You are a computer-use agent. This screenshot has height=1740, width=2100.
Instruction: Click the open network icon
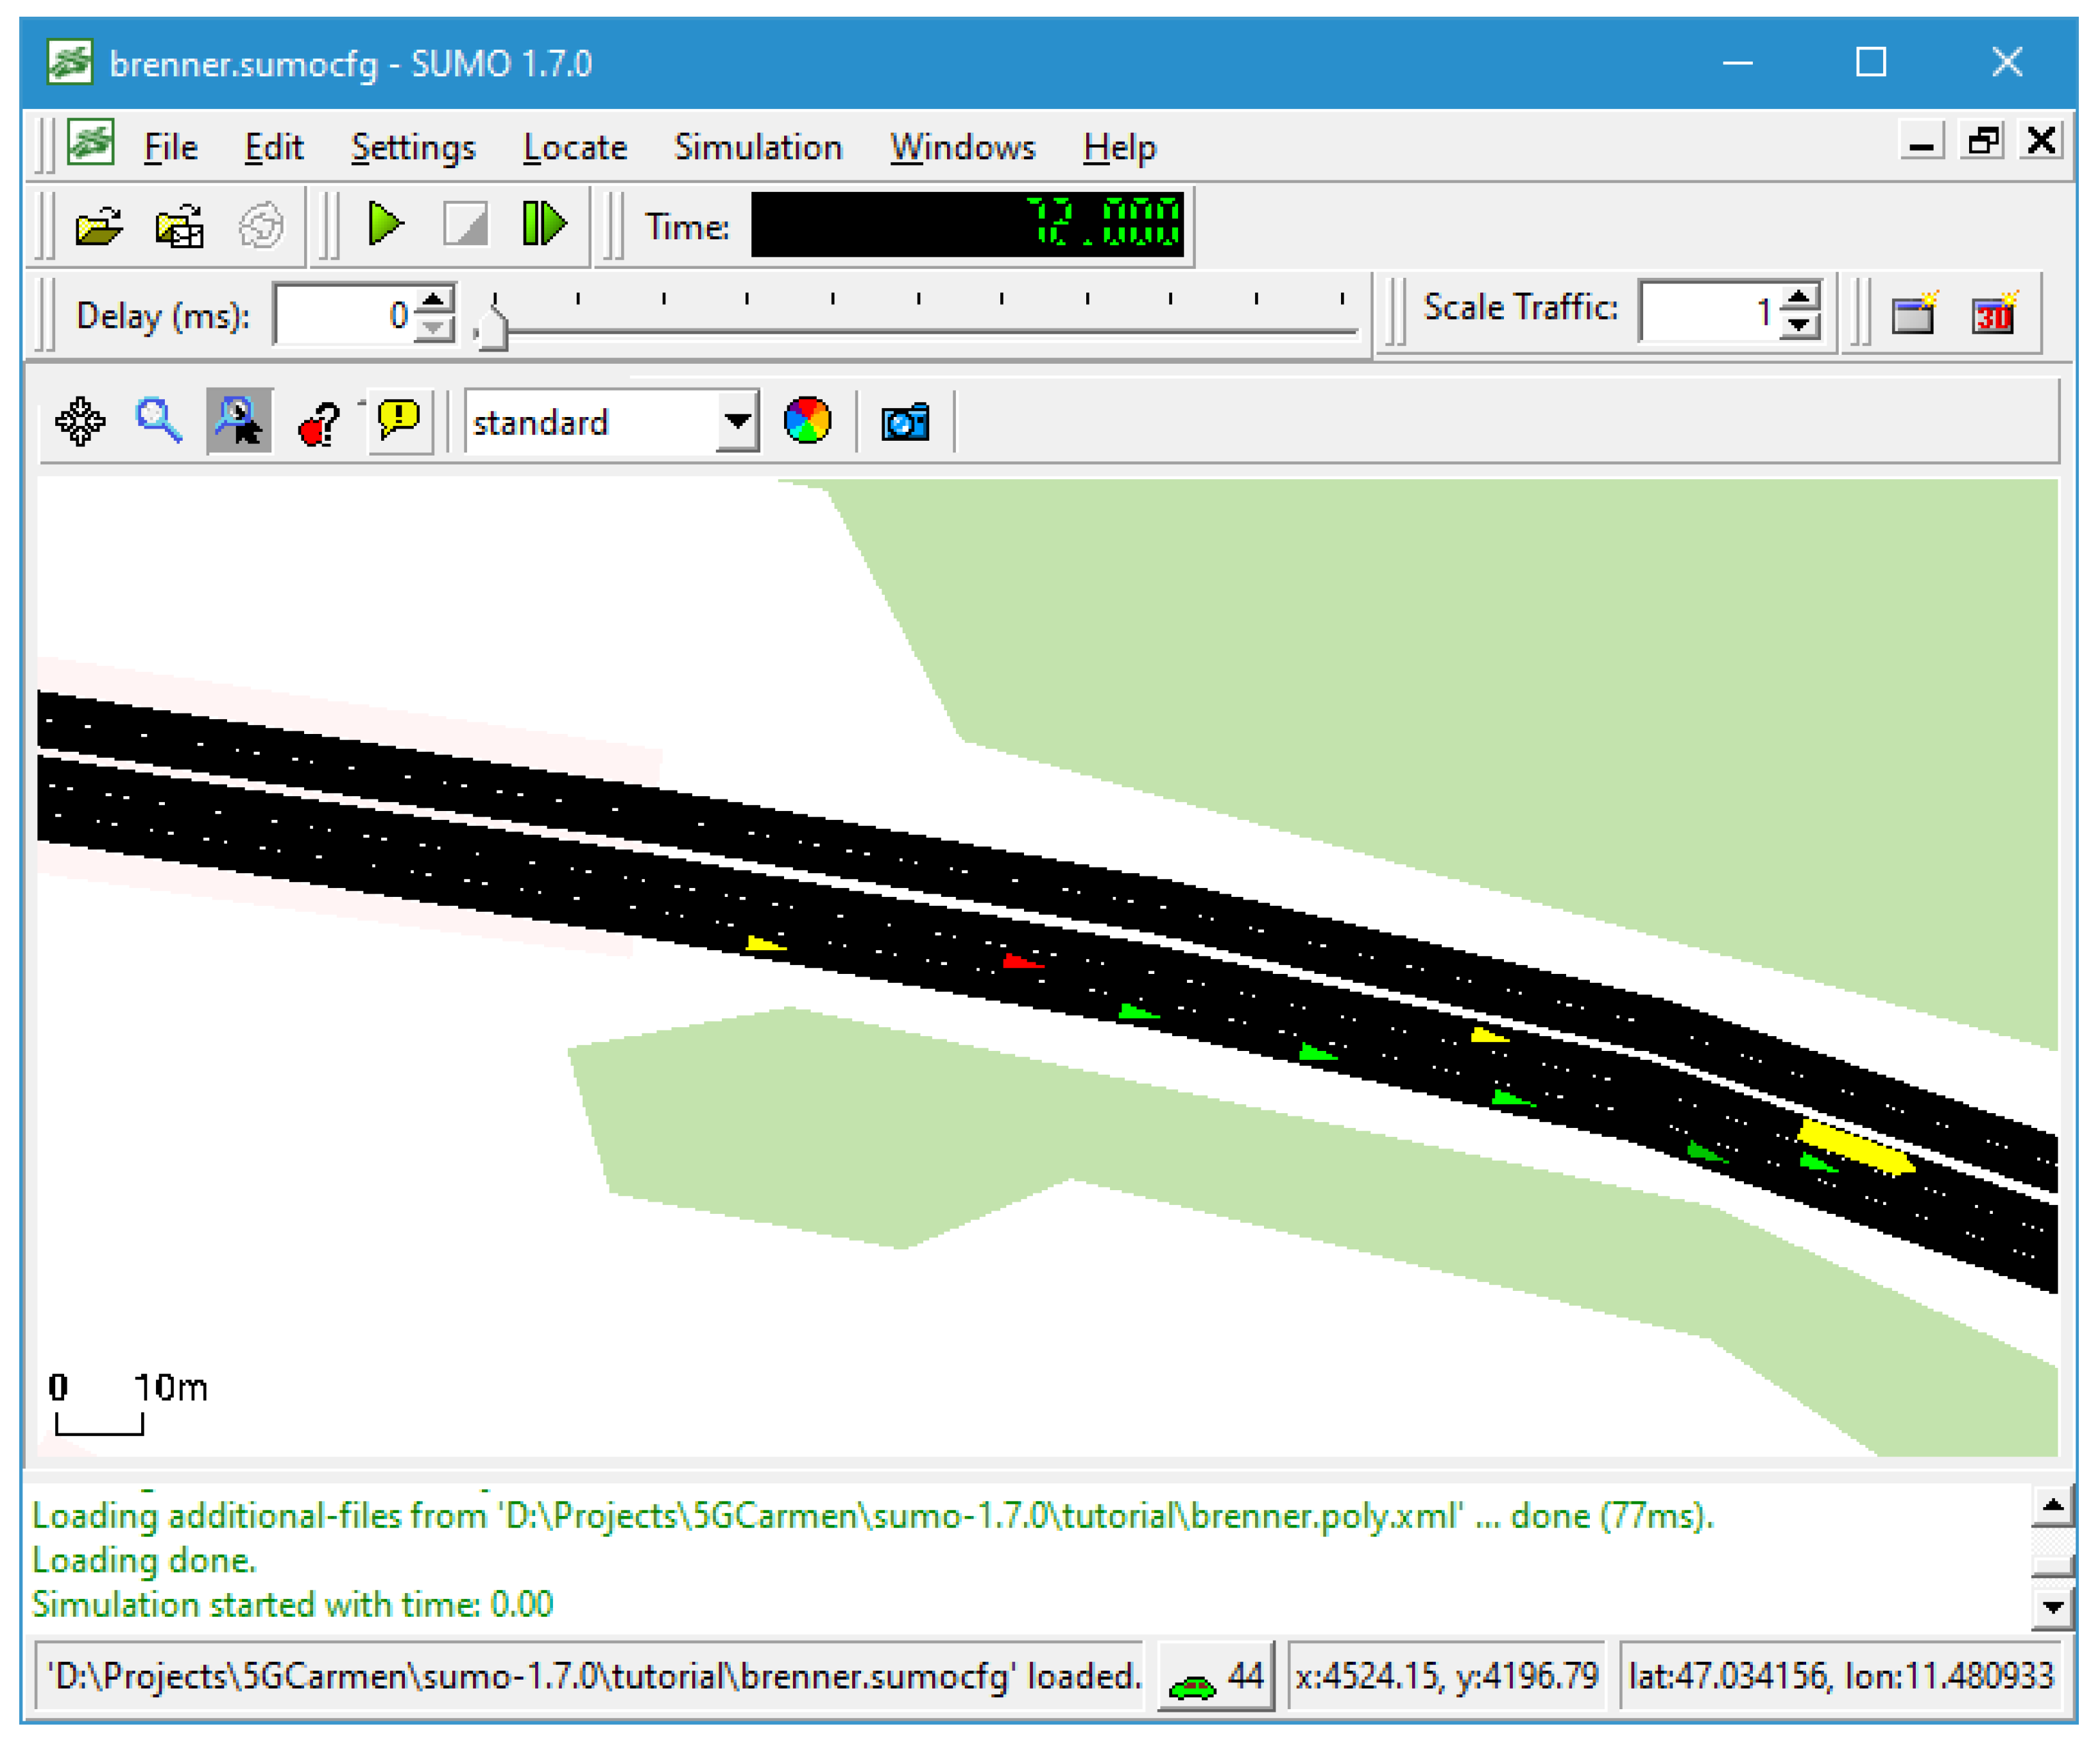tap(180, 226)
